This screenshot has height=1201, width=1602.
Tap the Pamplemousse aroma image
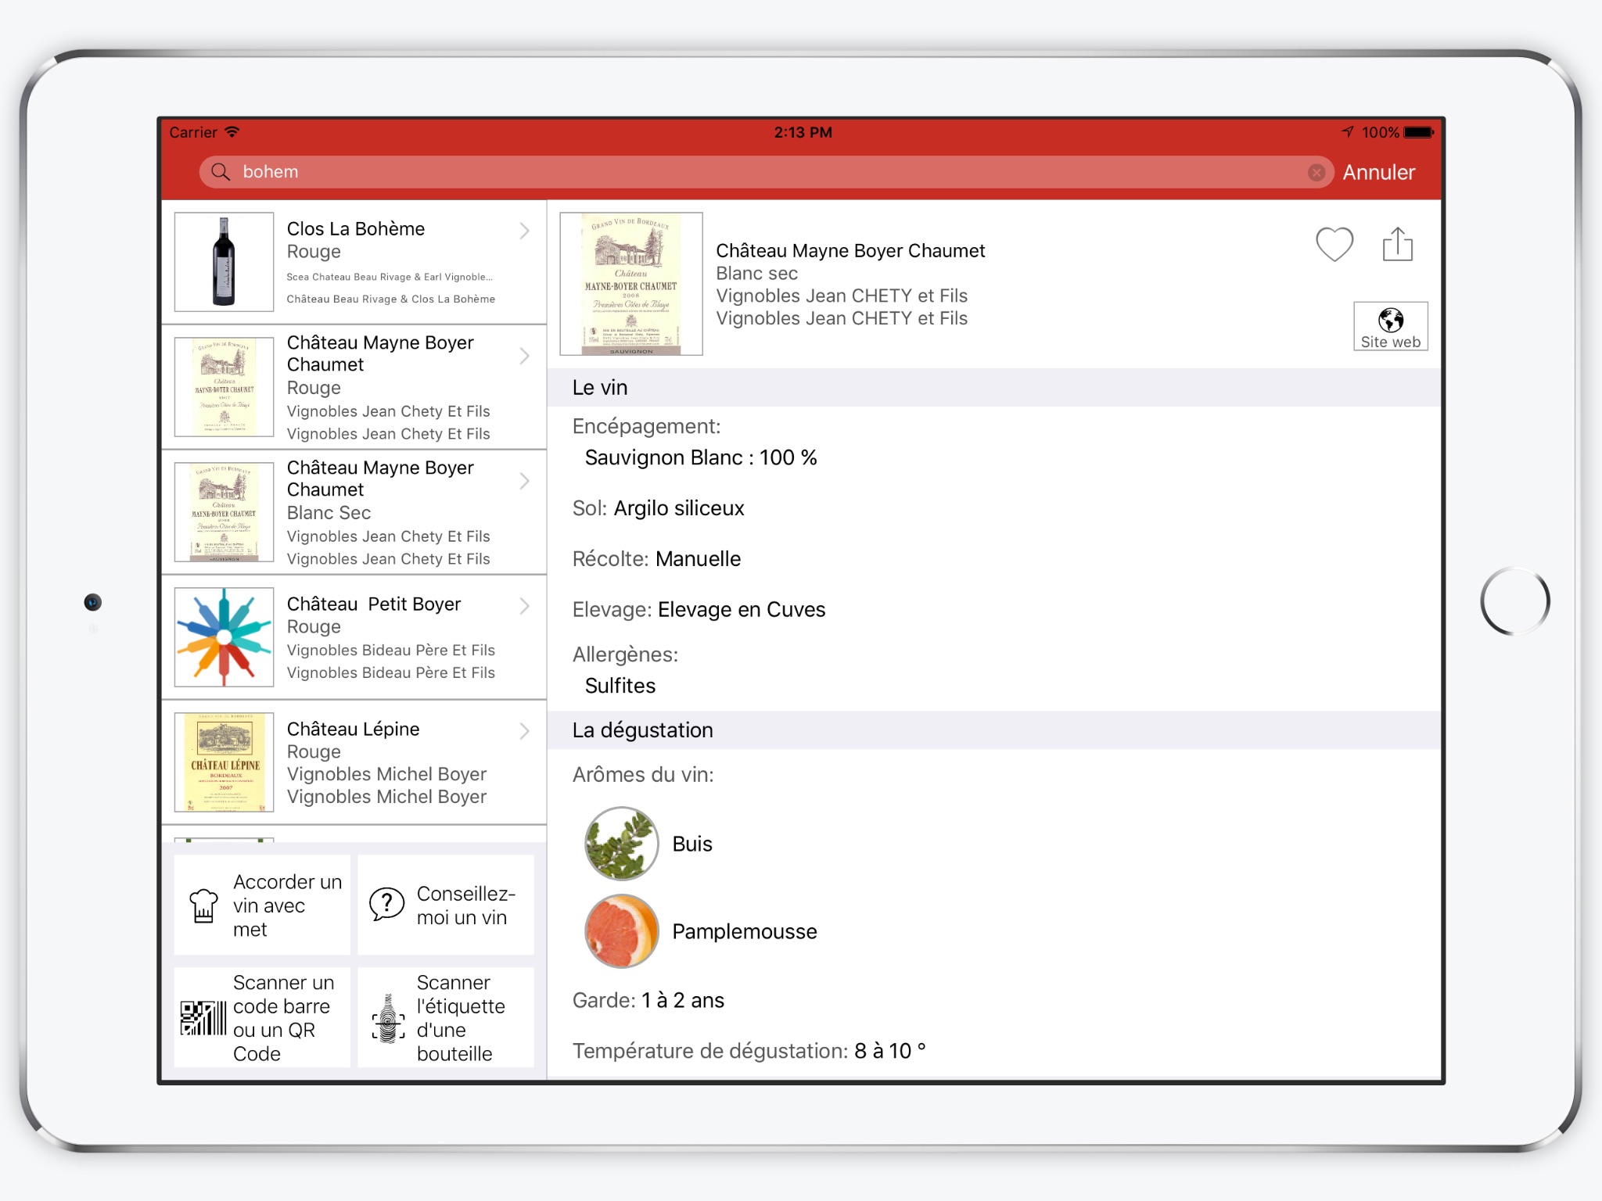622,931
